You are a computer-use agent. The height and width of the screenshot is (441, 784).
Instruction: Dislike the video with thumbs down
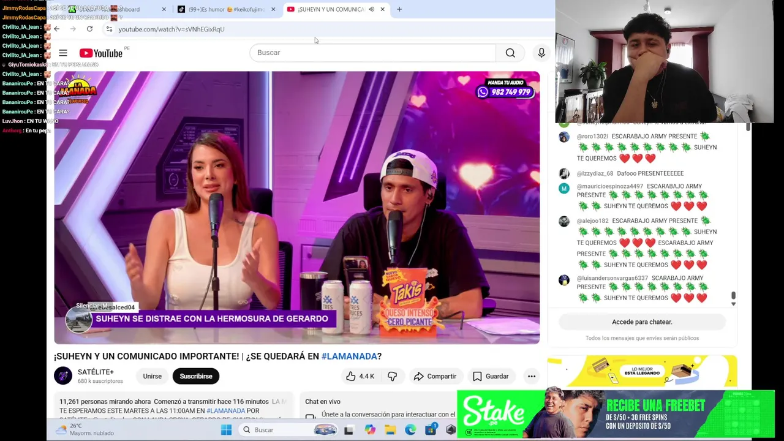(x=393, y=376)
